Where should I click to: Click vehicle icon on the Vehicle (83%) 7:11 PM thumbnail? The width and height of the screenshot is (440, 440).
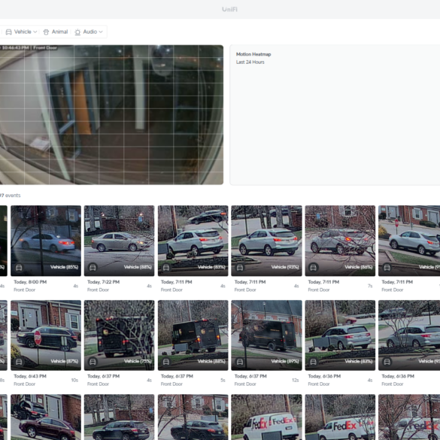tap(166, 268)
